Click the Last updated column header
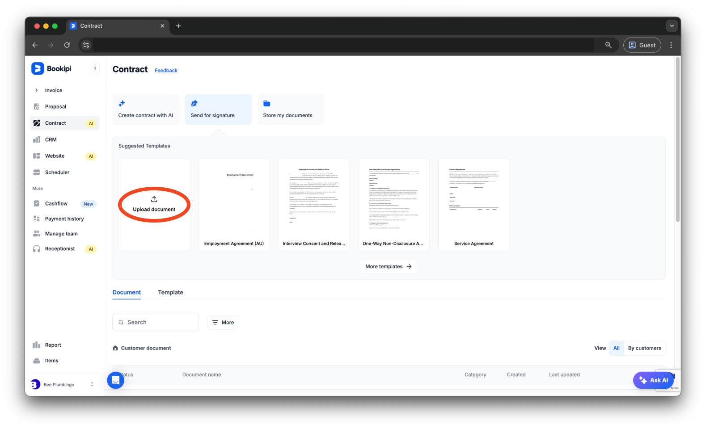This screenshot has height=429, width=706. point(564,375)
